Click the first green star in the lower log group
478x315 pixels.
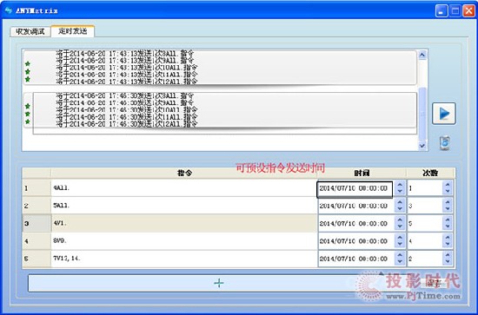click(x=28, y=106)
